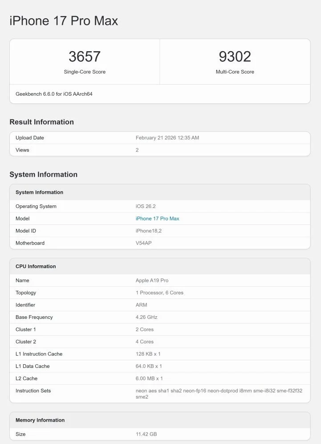This screenshot has width=321, height=444.
Task: Click the Model ID iPhone18,2 value
Action: point(149,231)
